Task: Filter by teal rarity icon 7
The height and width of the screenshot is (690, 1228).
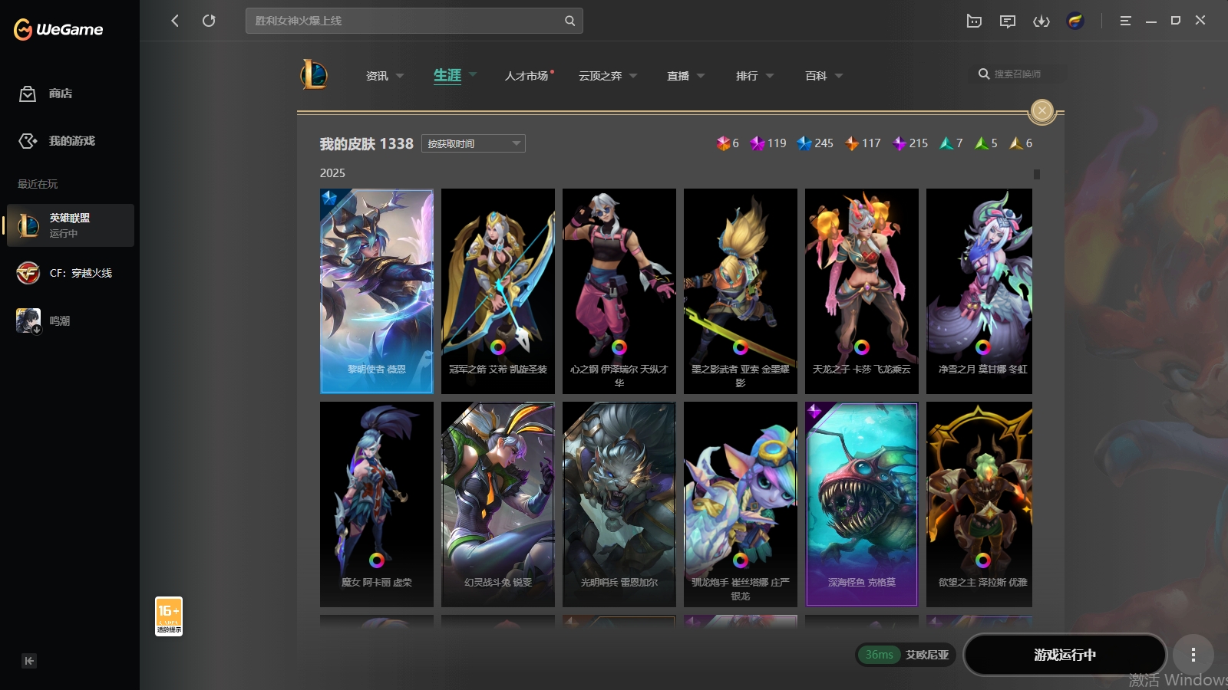Action: point(951,143)
